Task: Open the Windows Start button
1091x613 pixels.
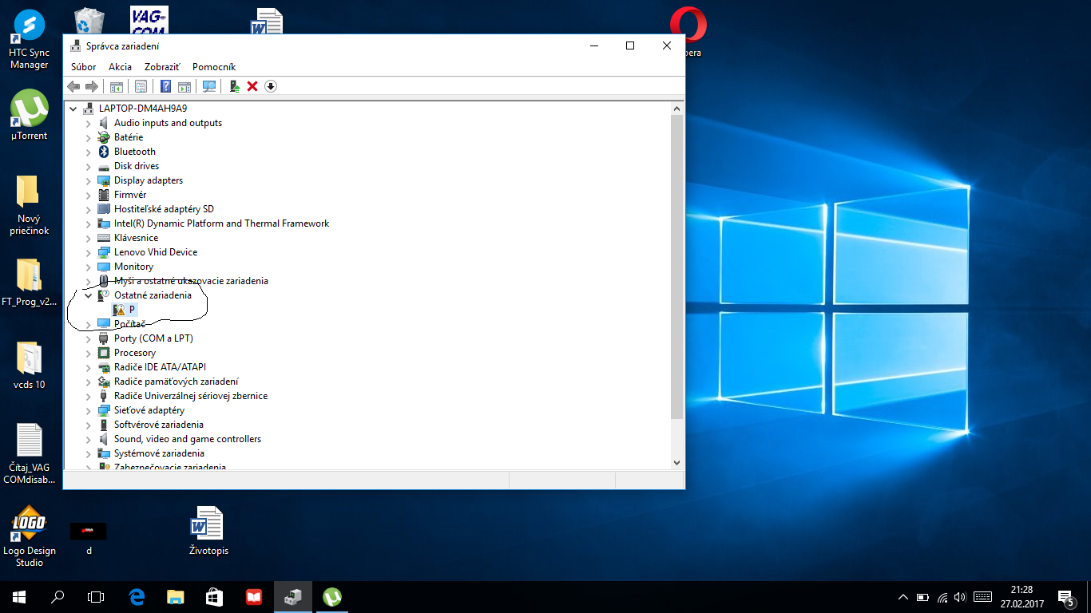Action: pyautogui.click(x=19, y=596)
